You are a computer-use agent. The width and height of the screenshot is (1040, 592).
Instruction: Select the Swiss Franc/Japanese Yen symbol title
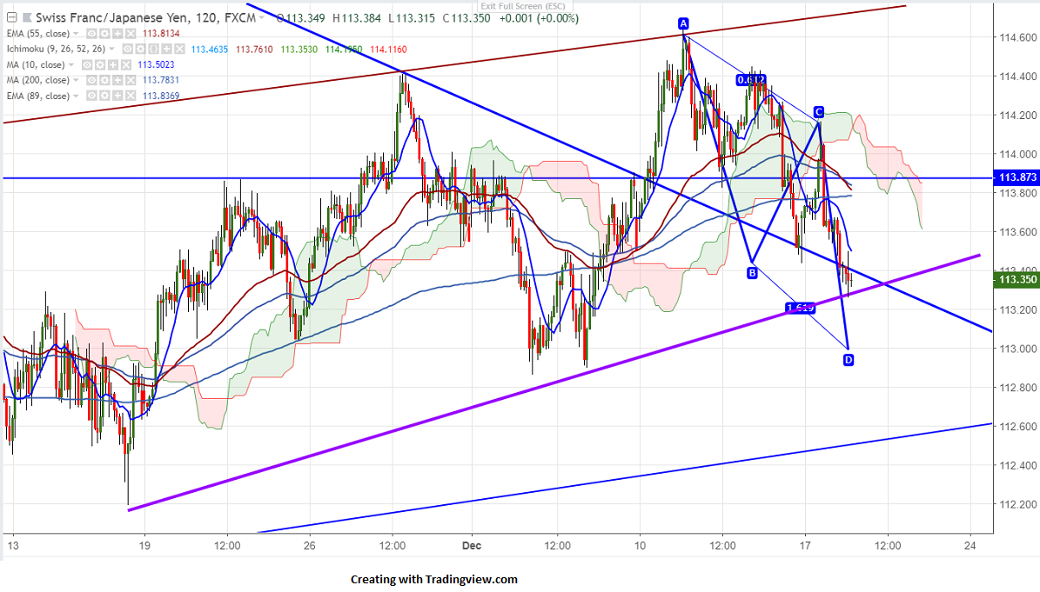[x=145, y=18]
